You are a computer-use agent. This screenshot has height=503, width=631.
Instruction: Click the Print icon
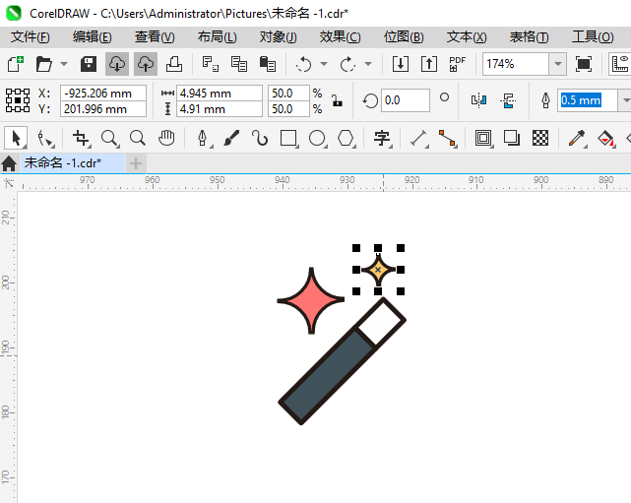click(x=174, y=64)
